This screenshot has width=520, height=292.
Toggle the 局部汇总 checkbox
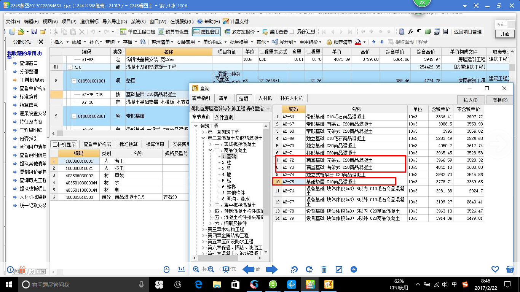click(292, 32)
